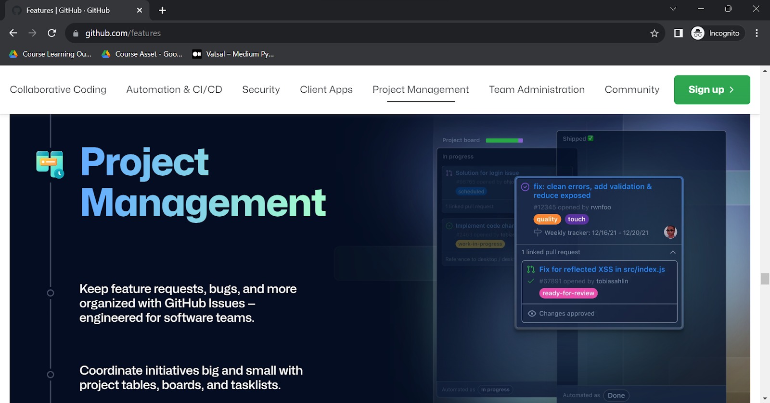
Task: Open the browser side panel
Action: [679, 33]
